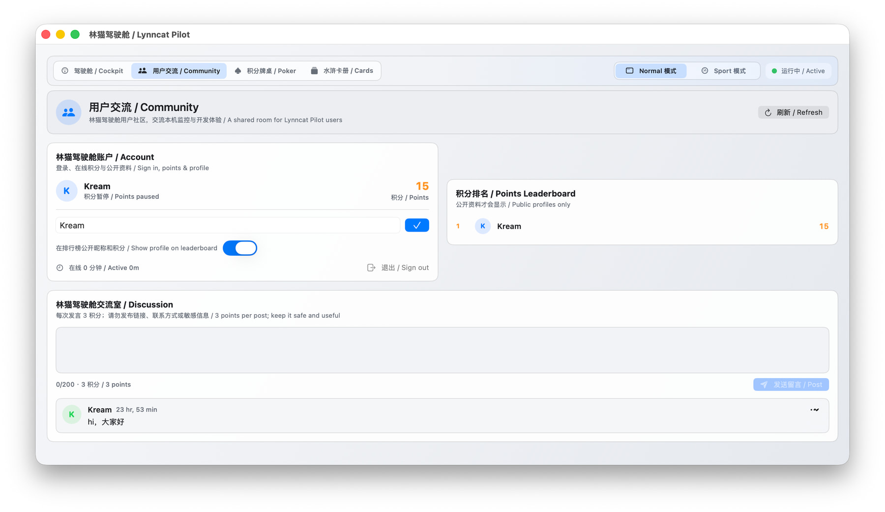Screen dimensions: 885x512
Task: Click the Kream account avatar
Action: [67, 191]
